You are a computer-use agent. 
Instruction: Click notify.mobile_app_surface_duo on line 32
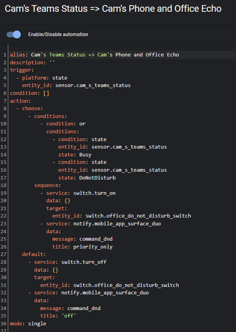[x=105, y=293]
